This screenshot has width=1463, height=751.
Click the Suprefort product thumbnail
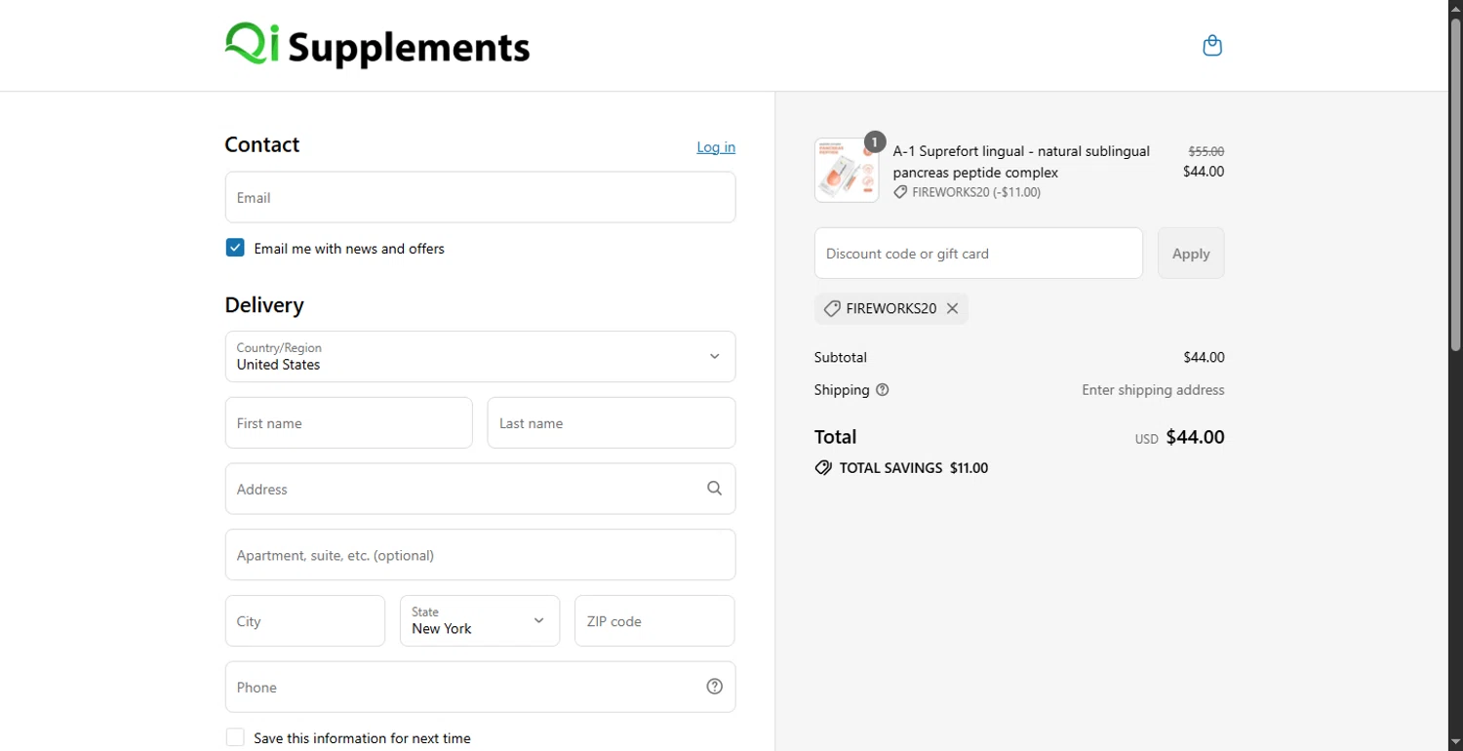(847, 170)
